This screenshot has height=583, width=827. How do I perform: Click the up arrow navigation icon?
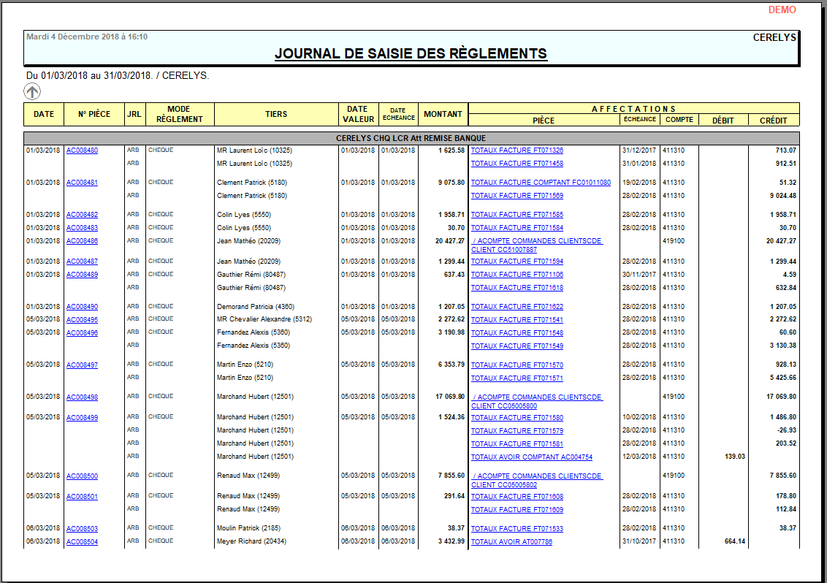tap(31, 90)
